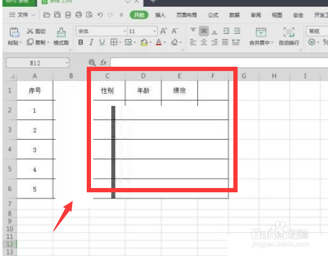The image size is (328, 256).
Task: Open the font name dropdown 宋体
Action: 125,31
